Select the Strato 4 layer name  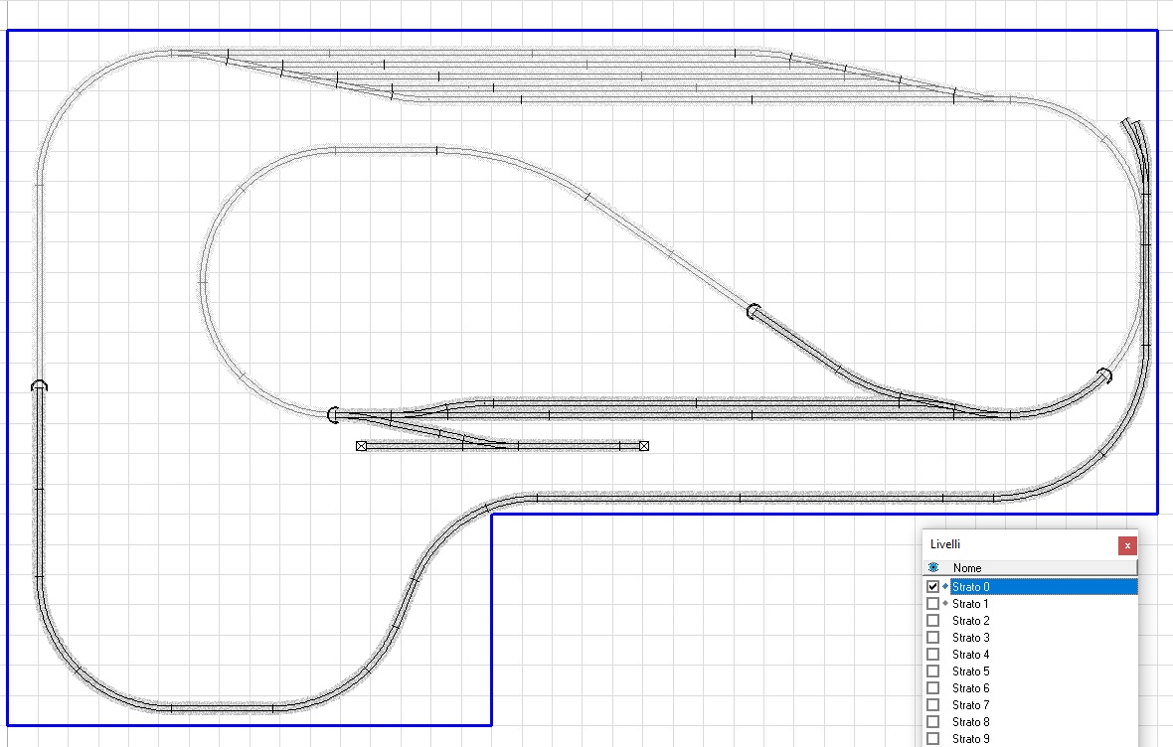pos(970,655)
